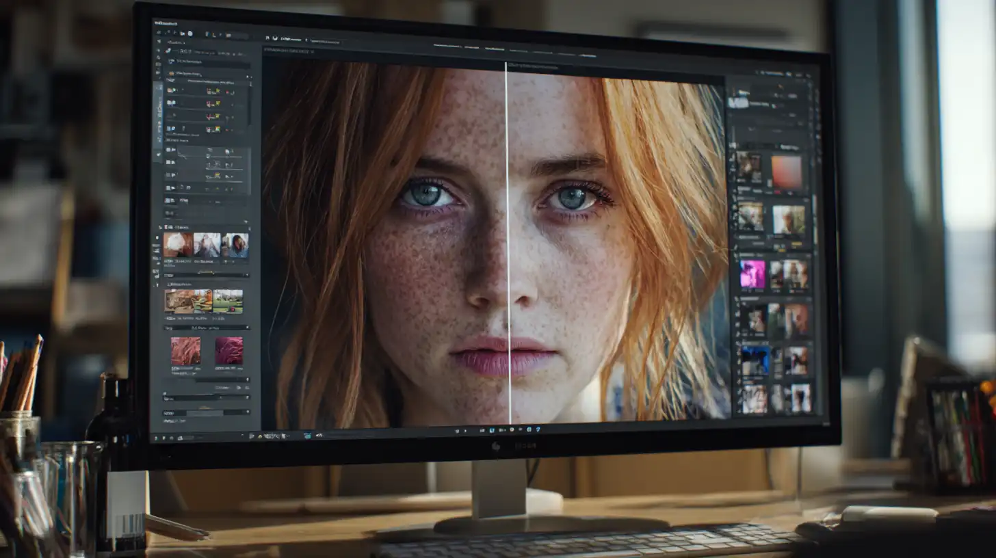This screenshot has height=558, width=996.
Task: Click the first icon in the bottom-left status bar
Action: [157, 437]
